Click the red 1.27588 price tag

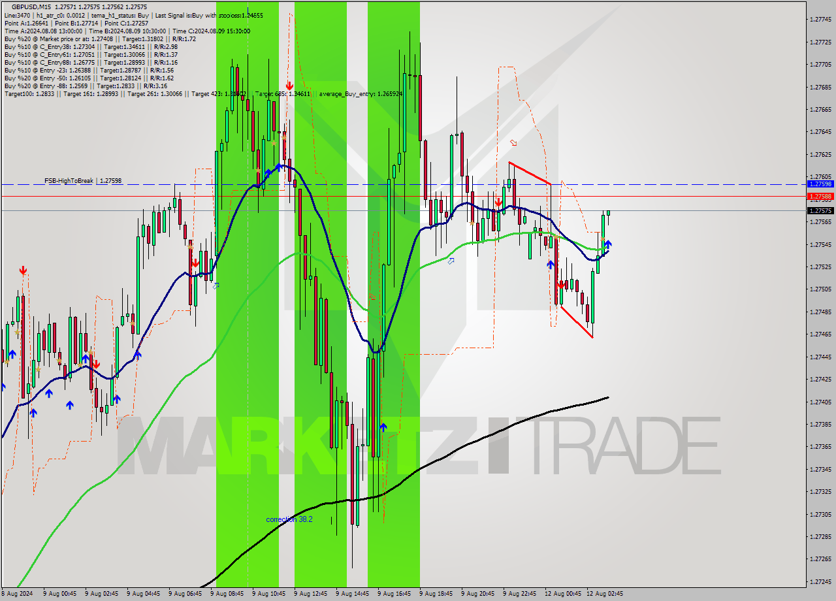pos(820,196)
